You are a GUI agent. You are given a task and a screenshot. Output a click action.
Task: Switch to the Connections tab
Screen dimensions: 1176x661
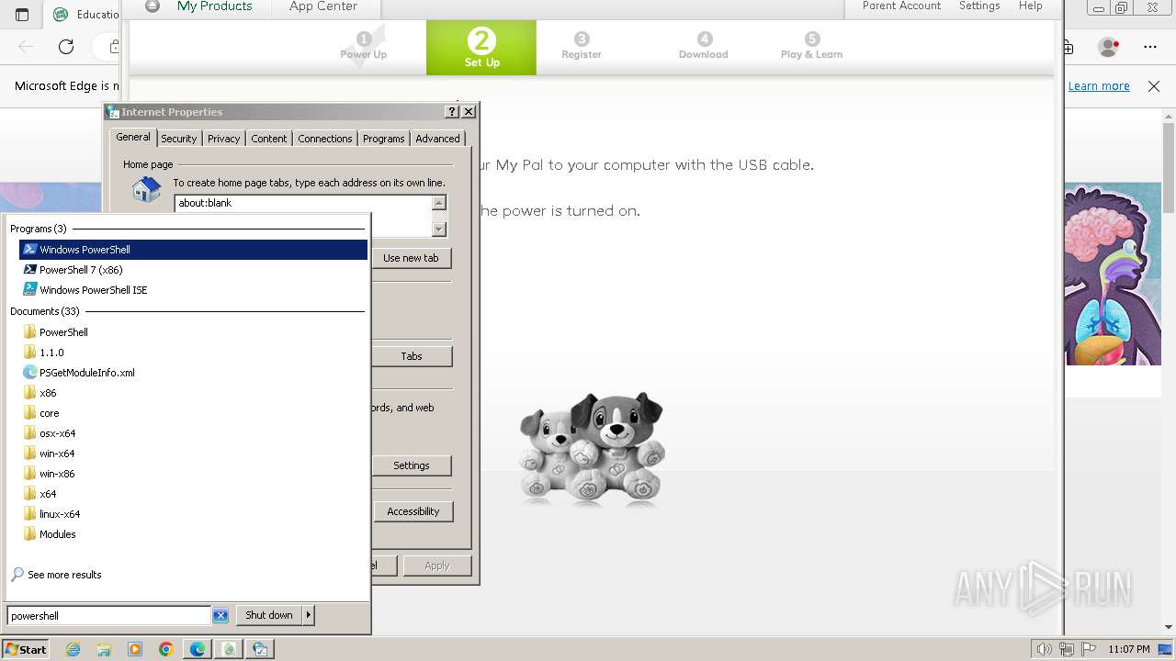tap(325, 139)
